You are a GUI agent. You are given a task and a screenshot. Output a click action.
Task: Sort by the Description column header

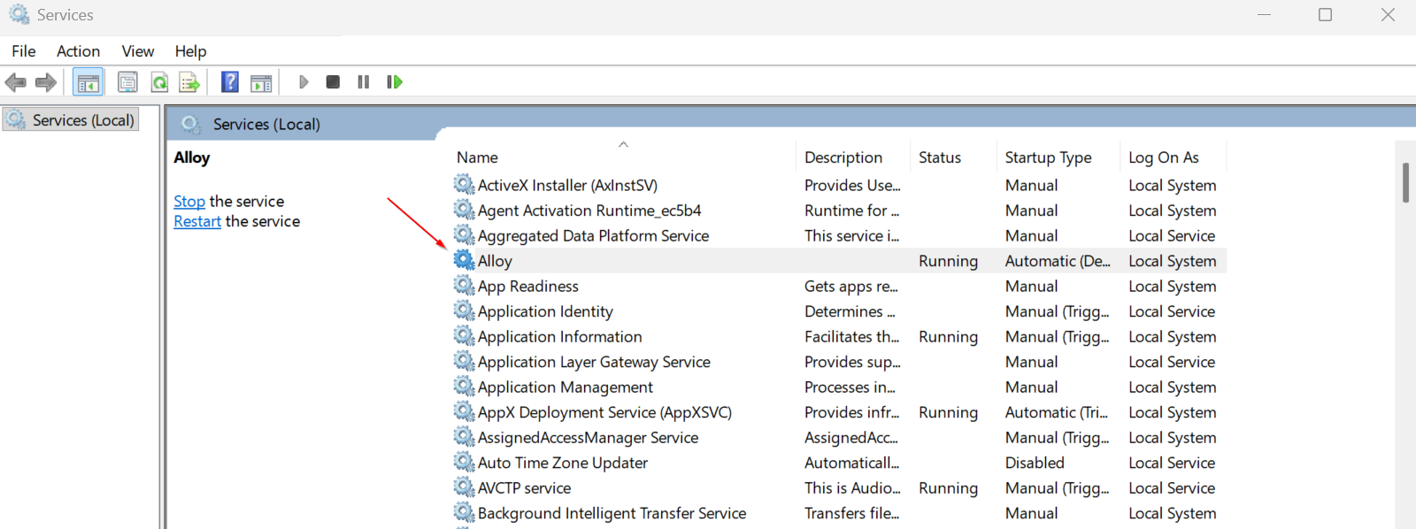pyautogui.click(x=853, y=157)
